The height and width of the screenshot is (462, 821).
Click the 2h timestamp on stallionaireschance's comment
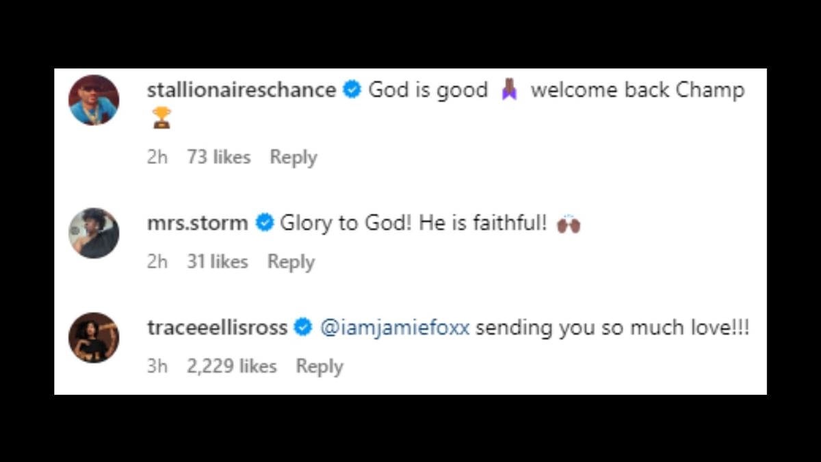[157, 157]
